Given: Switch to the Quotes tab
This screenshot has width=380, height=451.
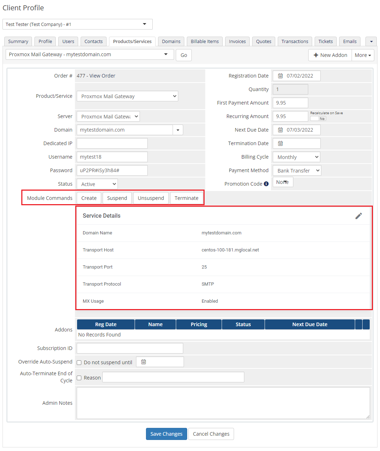Looking at the screenshot, I should (x=264, y=42).
